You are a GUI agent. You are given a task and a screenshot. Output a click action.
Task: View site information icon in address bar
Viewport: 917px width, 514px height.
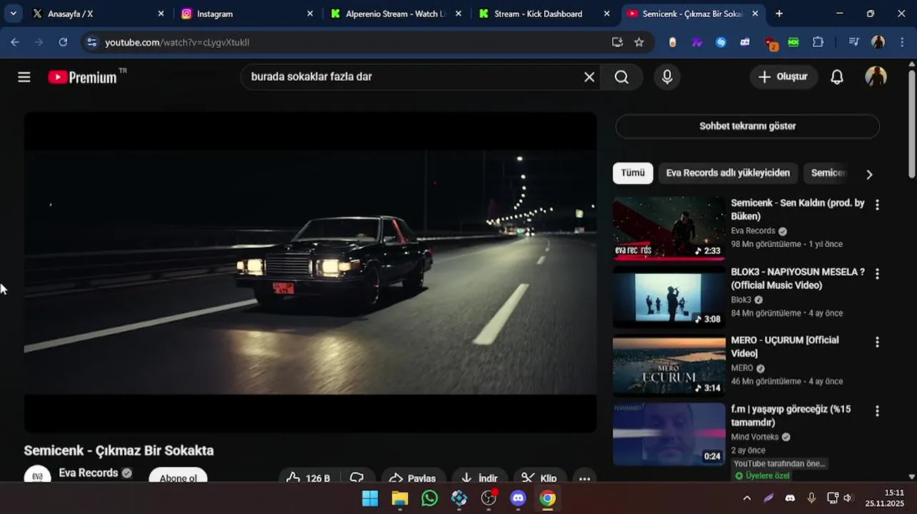91,42
